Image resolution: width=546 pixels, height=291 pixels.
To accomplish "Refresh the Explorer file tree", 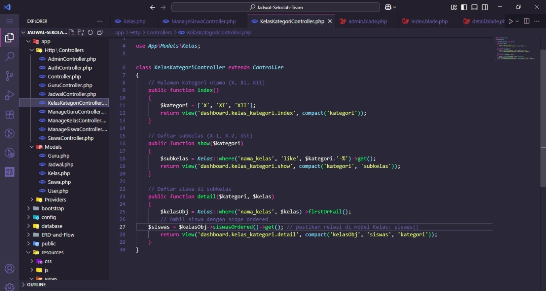I will click(x=90, y=32).
